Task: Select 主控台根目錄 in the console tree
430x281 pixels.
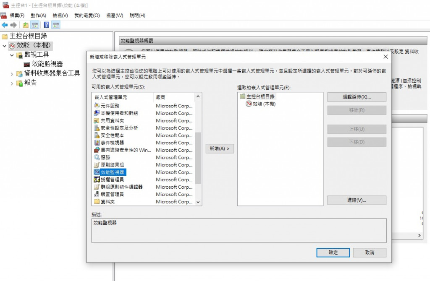Action: click(28, 36)
